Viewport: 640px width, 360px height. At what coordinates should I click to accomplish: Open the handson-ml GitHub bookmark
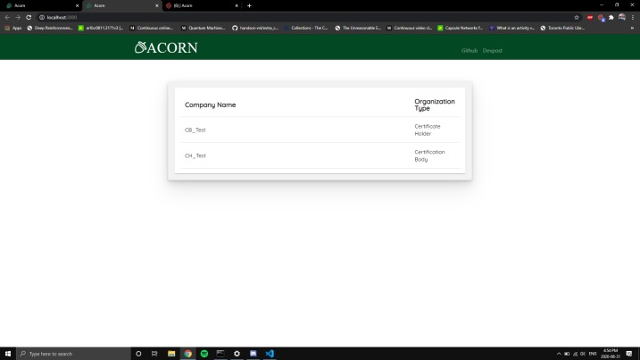tap(255, 29)
